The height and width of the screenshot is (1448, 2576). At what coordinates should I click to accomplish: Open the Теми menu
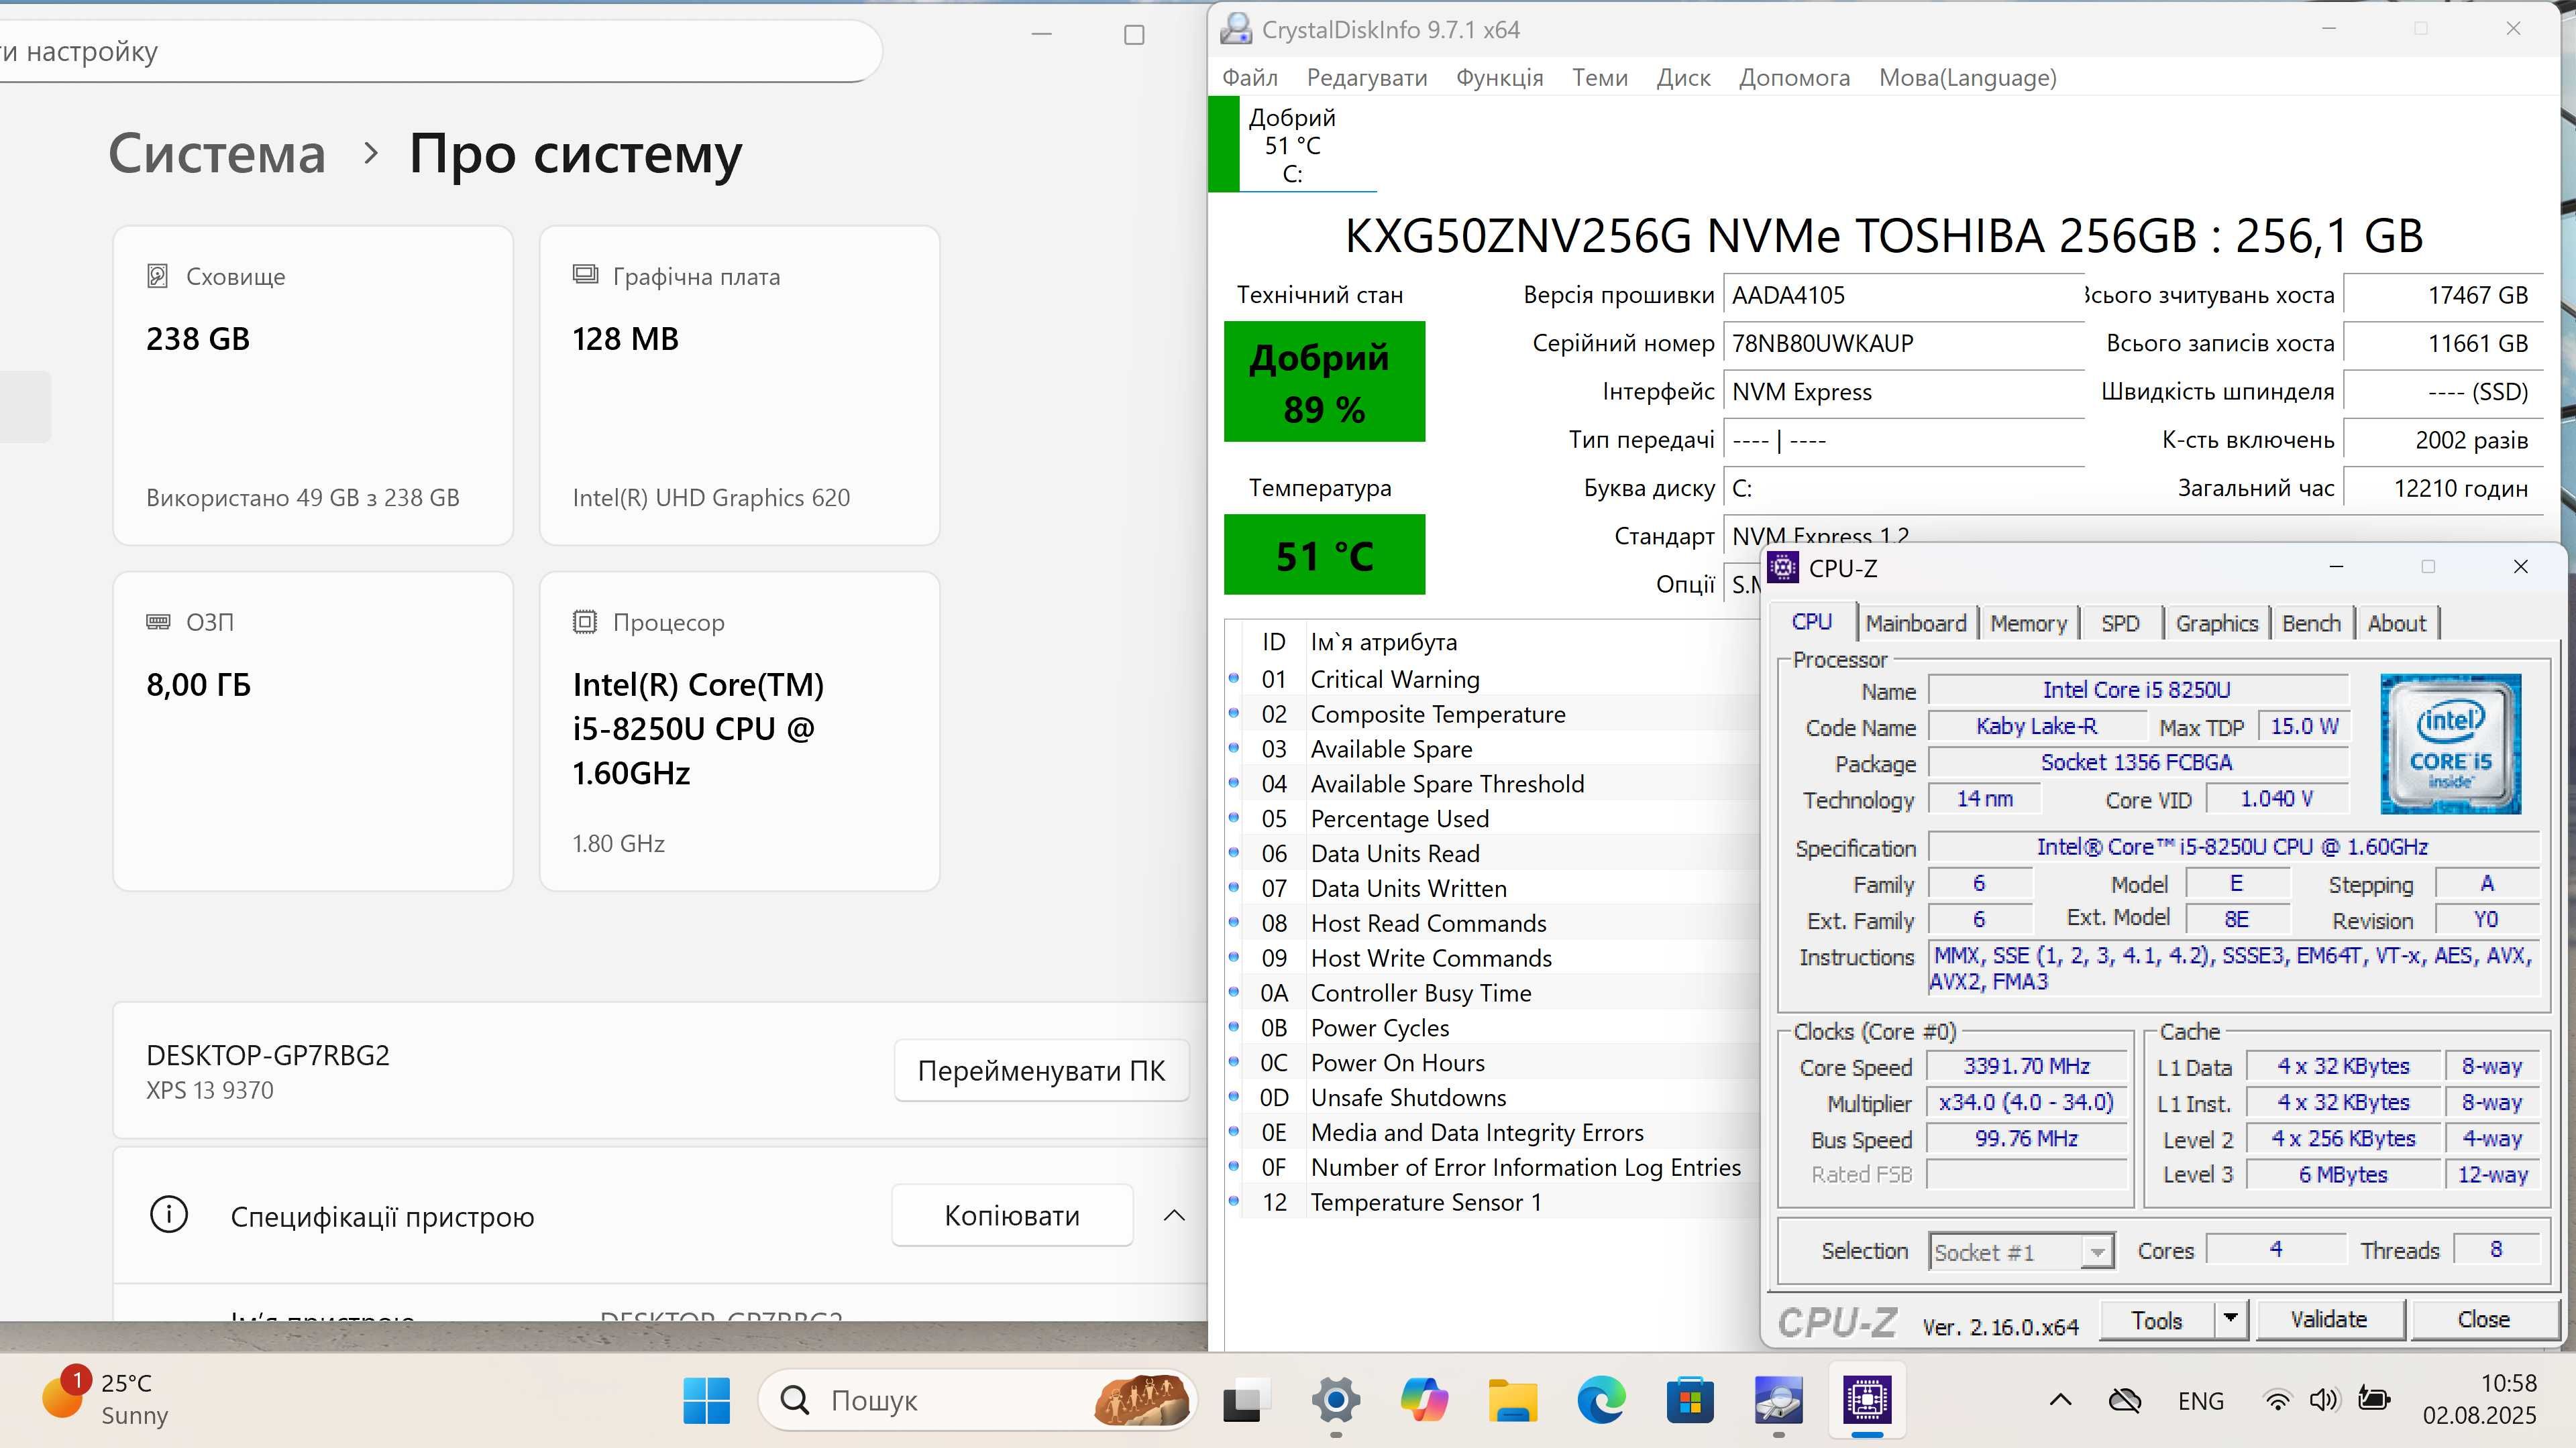pos(1600,78)
